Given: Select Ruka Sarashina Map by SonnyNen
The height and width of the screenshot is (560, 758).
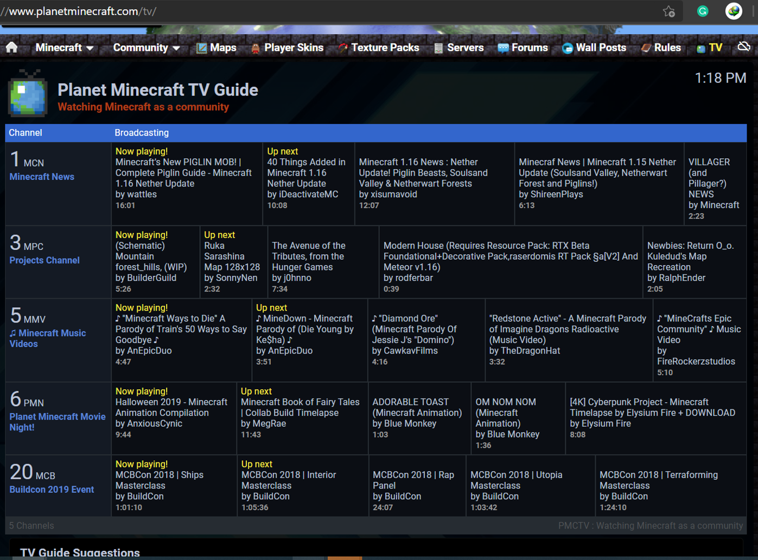Looking at the screenshot, I should pyautogui.click(x=234, y=262).
